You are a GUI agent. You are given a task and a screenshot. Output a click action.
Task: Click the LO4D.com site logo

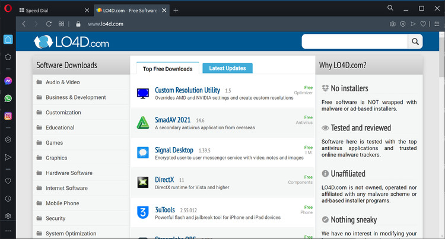[72, 42]
